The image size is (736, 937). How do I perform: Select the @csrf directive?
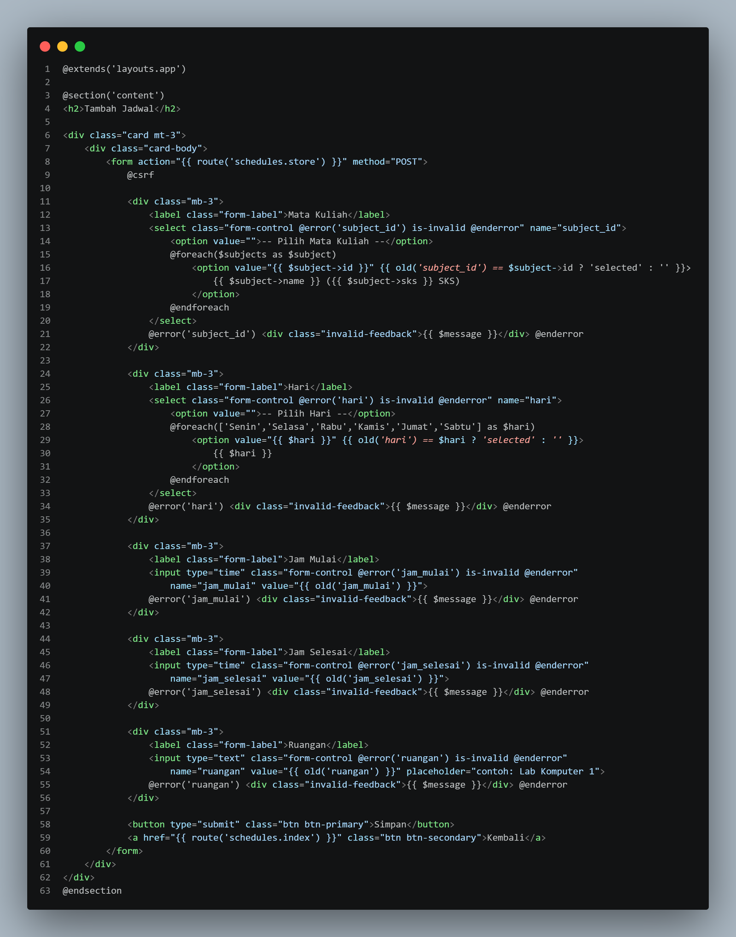tap(141, 175)
